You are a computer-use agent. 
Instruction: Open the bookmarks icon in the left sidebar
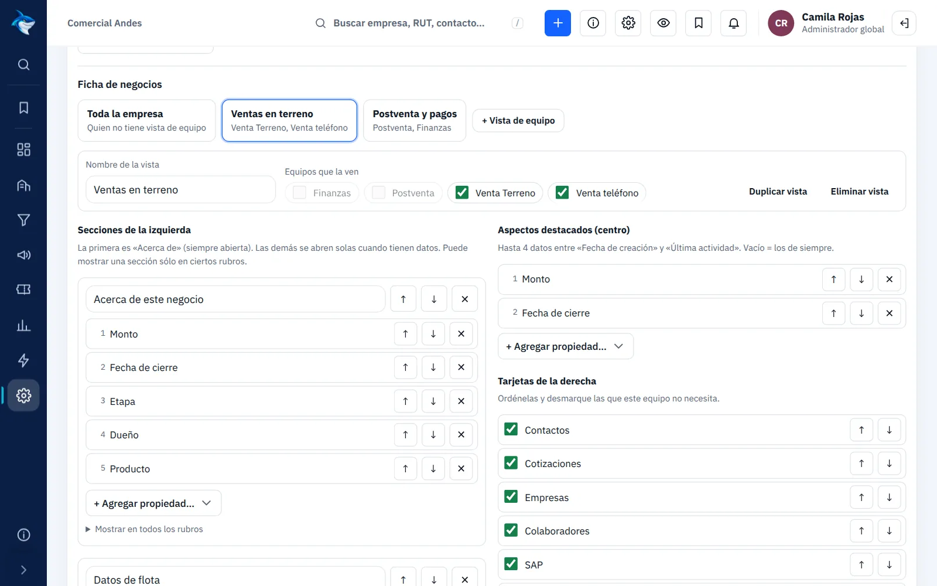click(23, 108)
